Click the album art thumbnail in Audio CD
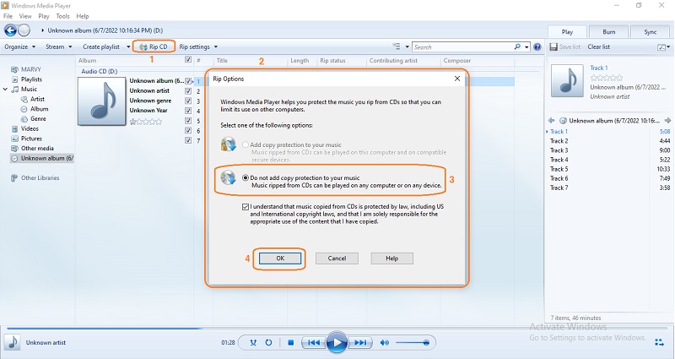 click(x=102, y=101)
